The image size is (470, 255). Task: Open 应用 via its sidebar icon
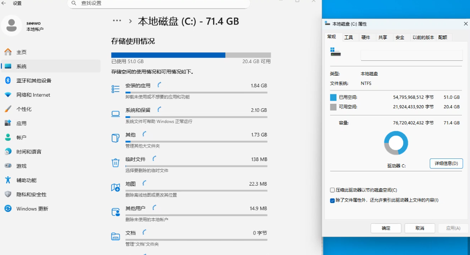click(x=8, y=123)
